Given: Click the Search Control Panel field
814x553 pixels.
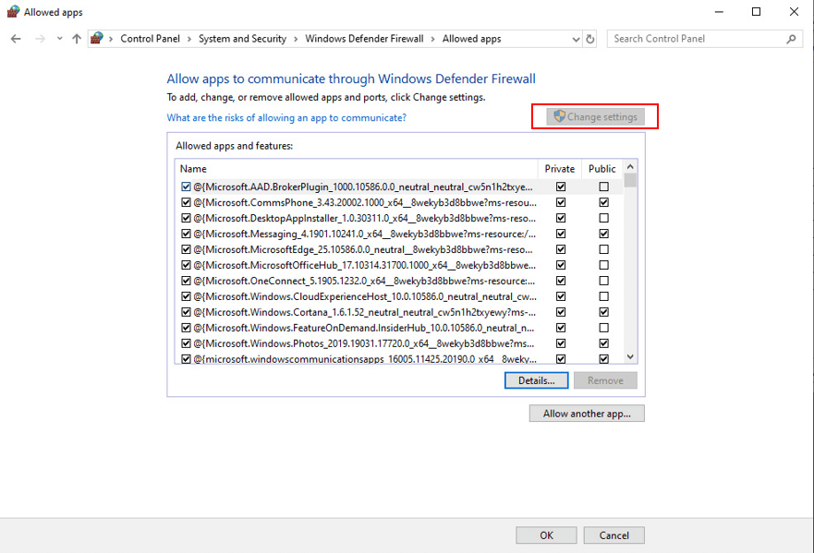Looking at the screenshot, I should click(x=698, y=39).
